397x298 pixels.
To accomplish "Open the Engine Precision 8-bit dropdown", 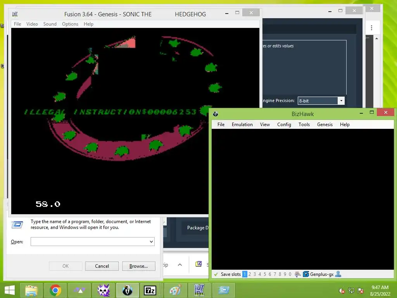I will click(x=341, y=100).
